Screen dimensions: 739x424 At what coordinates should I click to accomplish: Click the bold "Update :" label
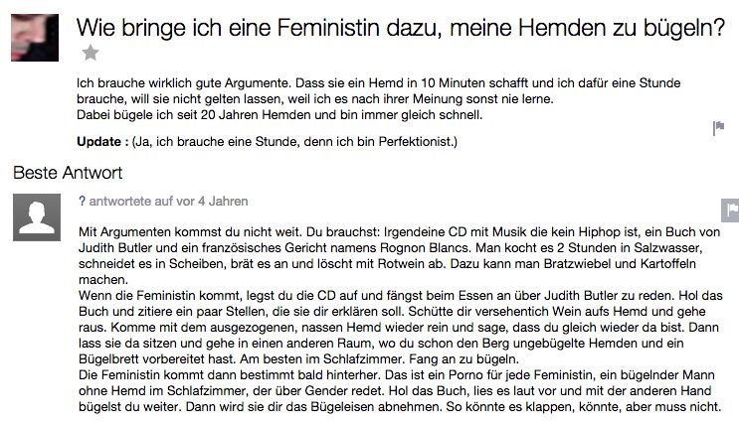102,142
